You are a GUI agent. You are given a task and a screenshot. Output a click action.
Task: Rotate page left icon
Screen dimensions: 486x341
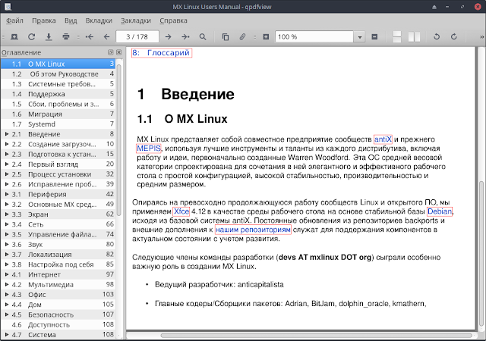[437, 37]
